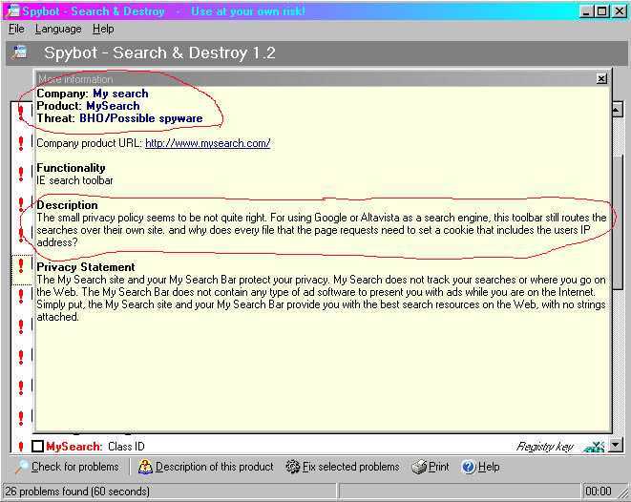The image size is (631, 502).
Task: Select the MySearch: Class ID entry text
Action: coord(95,447)
